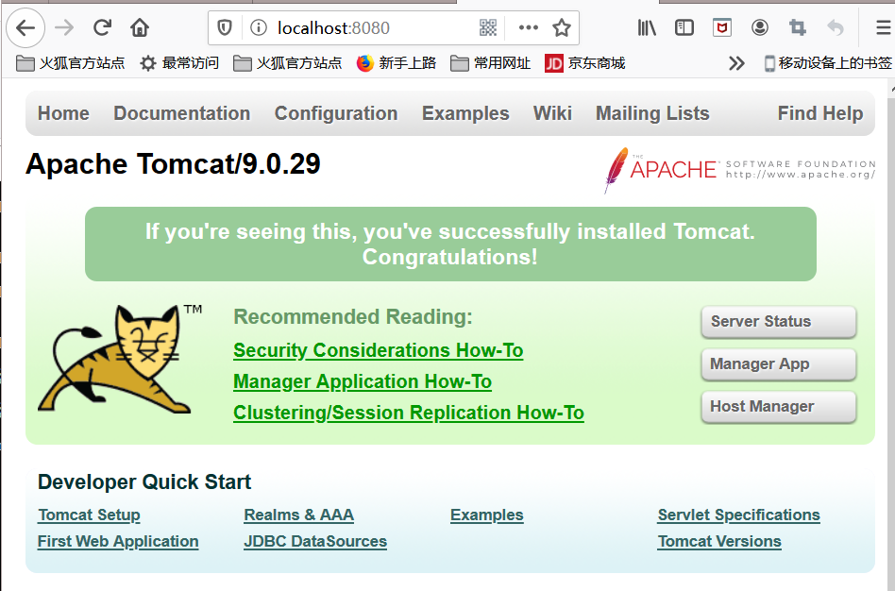Click the Manager App button
Viewport: 895px width, 591px height.
779,363
